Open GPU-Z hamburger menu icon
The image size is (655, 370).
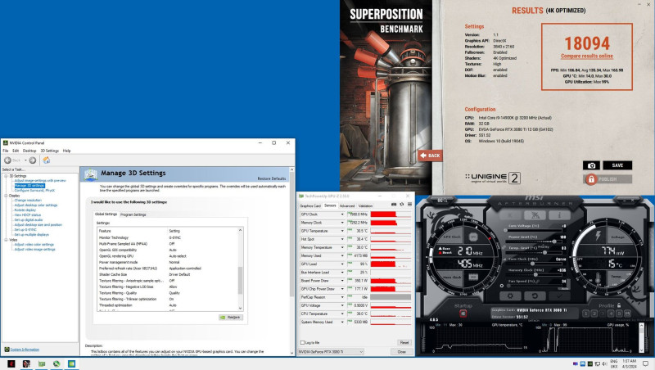(x=410, y=205)
